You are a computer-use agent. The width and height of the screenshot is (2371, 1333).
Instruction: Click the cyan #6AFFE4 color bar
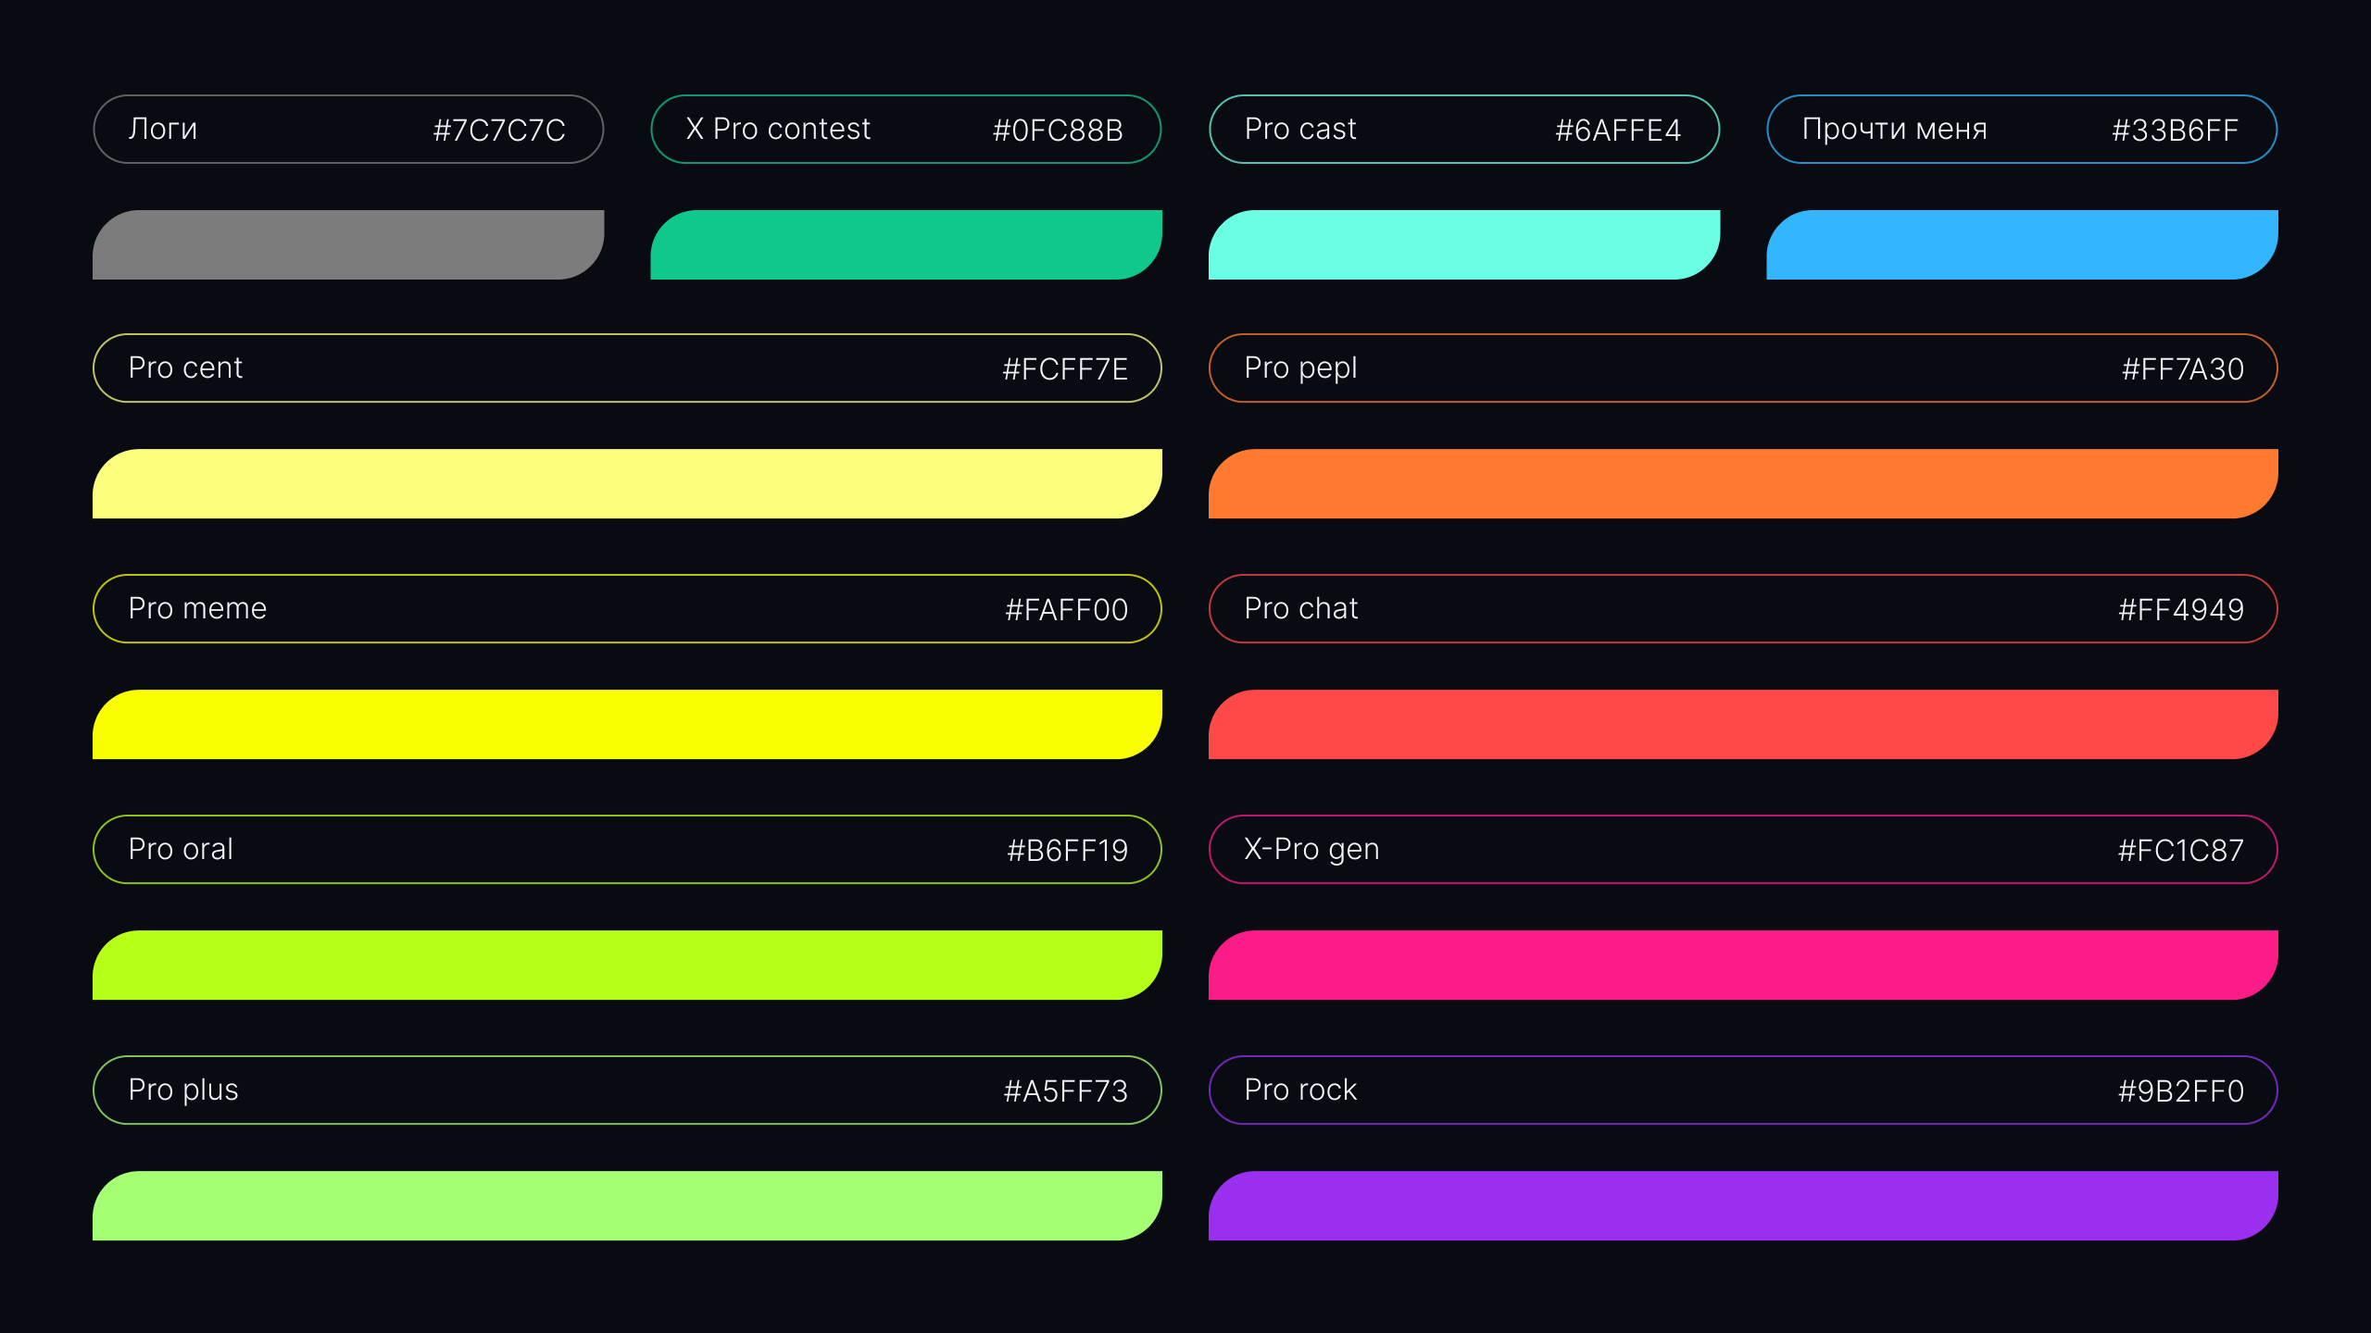(x=1463, y=244)
